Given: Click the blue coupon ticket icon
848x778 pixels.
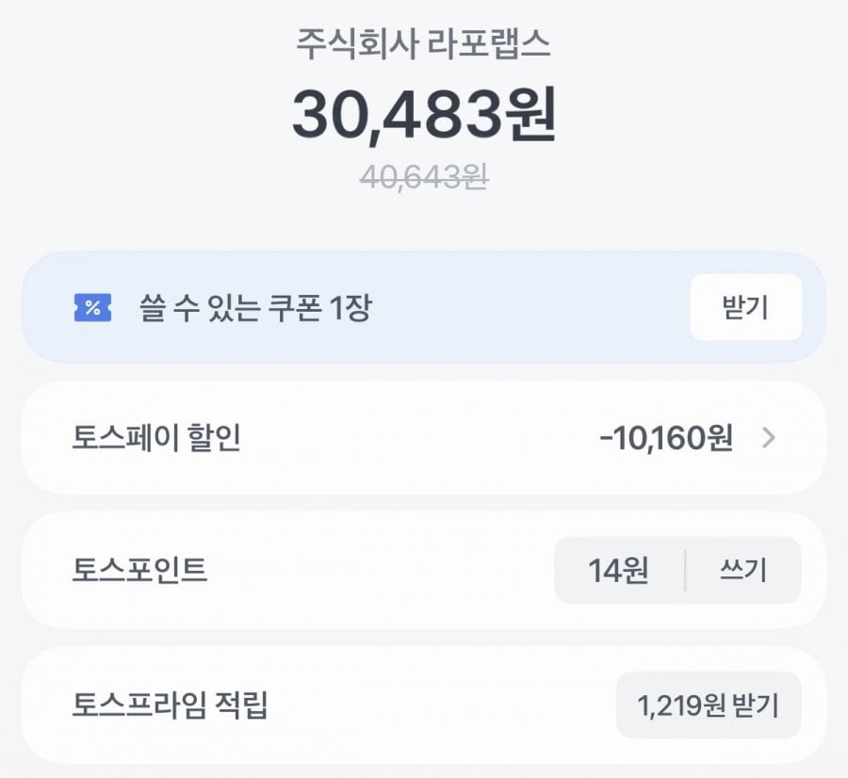Looking at the screenshot, I should pos(92,308).
